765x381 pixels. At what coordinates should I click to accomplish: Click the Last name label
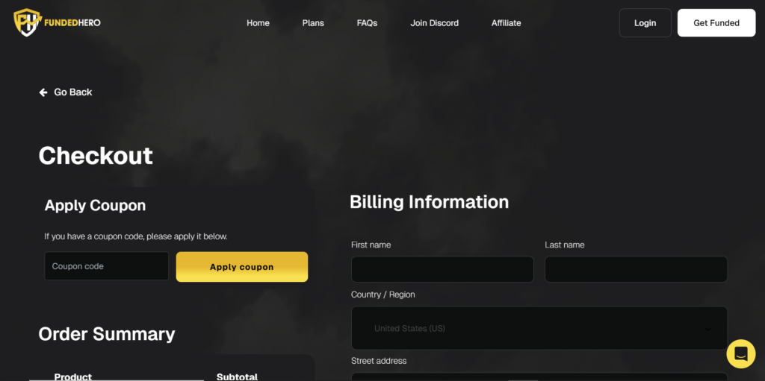pos(565,245)
